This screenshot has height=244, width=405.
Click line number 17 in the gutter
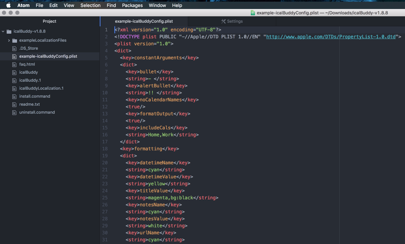pyautogui.click(x=105, y=142)
